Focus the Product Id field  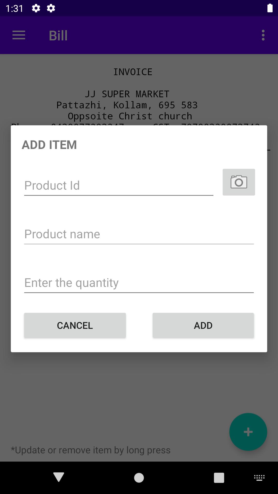(118, 186)
